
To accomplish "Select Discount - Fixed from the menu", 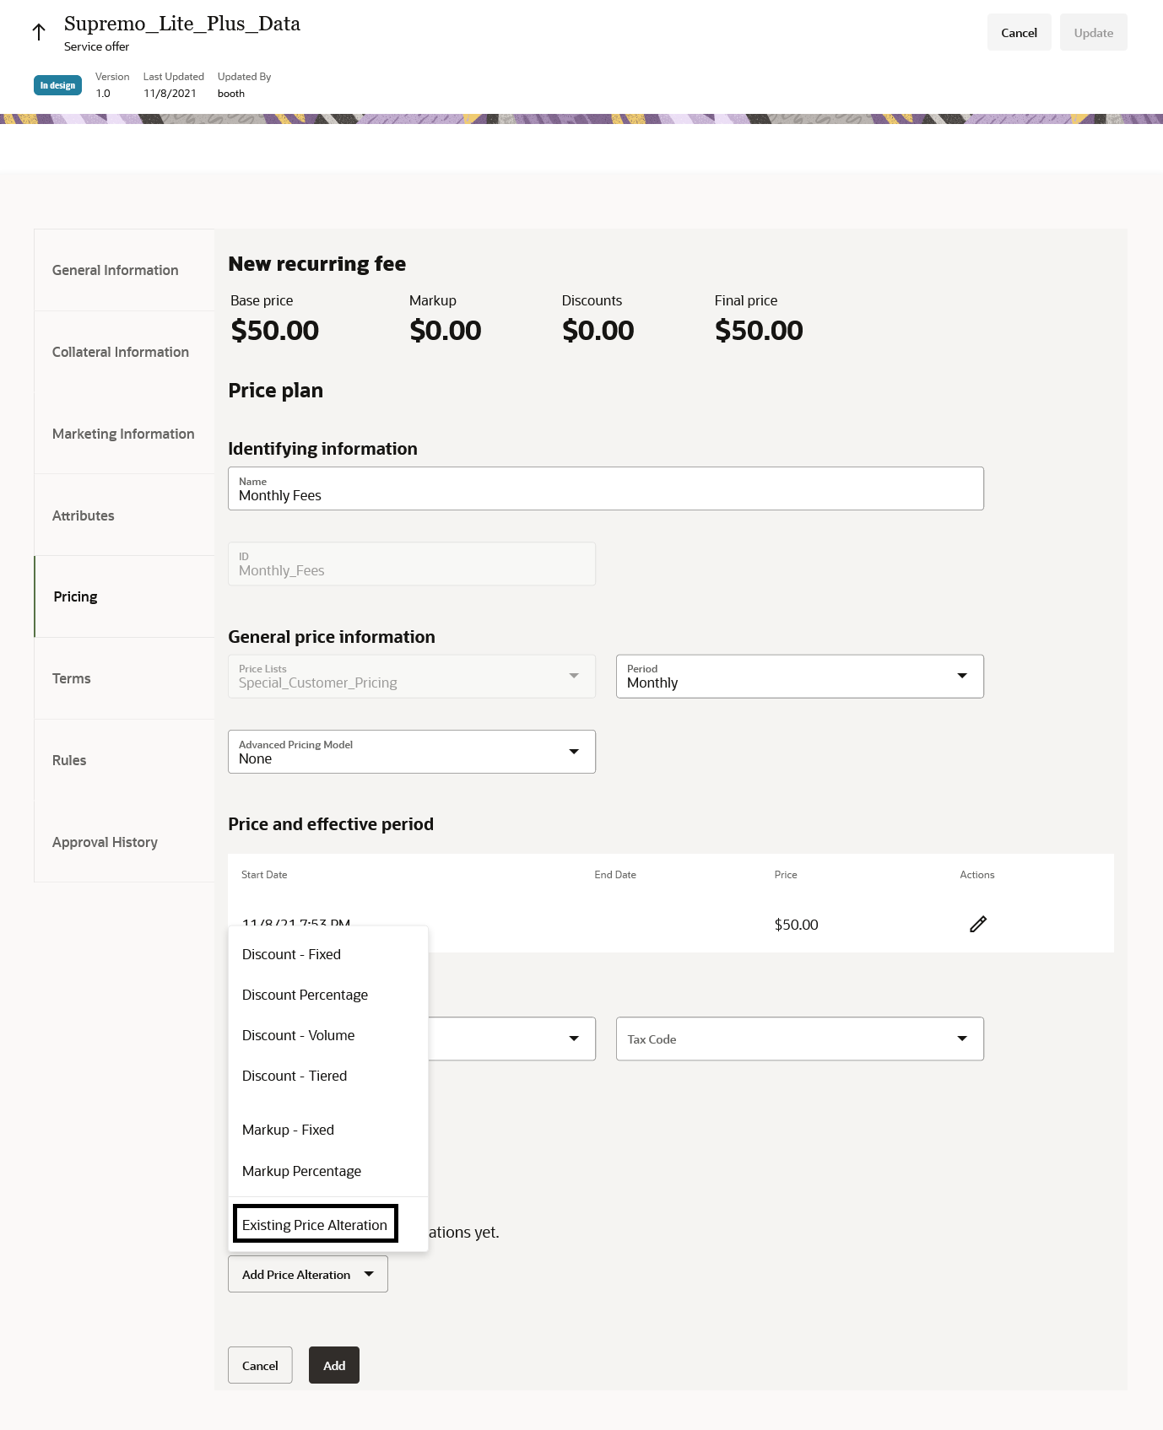I will pyautogui.click(x=291, y=954).
